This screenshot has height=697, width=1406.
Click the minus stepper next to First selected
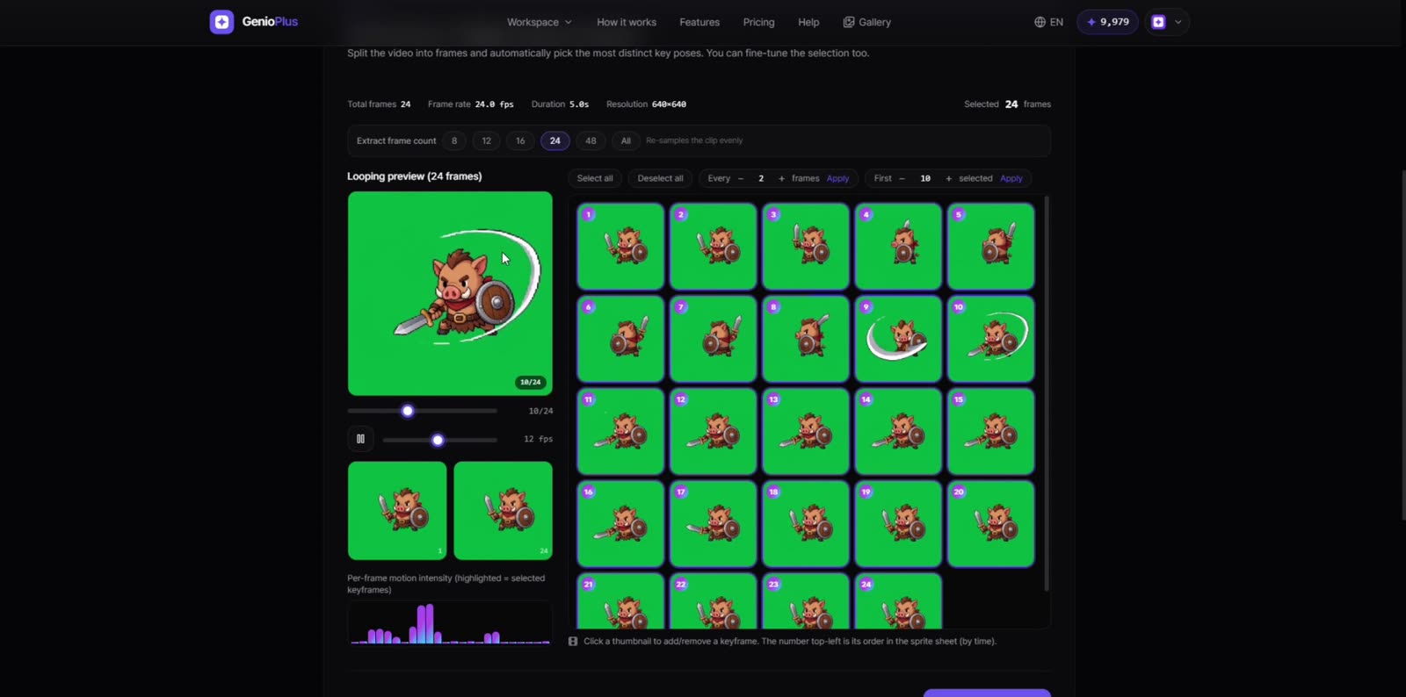tap(902, 178)
